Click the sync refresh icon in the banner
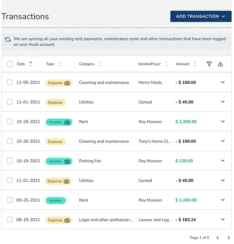234x244 pixels. (x=8, y=39)
